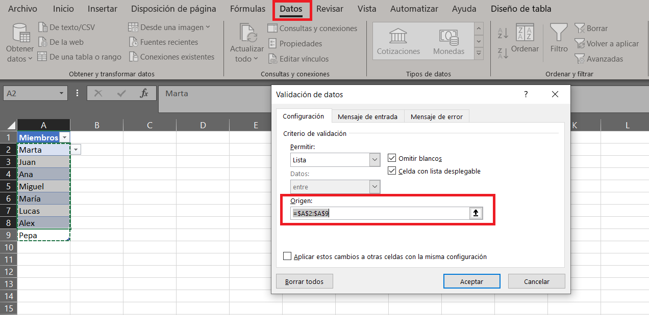Toggle the Filtro funnel button
Screen dimensions: 649x315
point(559,38)
